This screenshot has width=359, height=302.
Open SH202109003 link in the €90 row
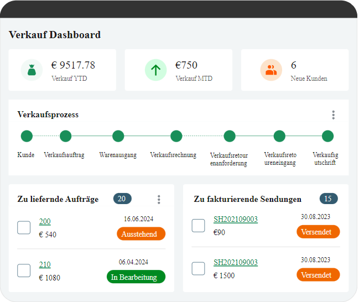236,219
